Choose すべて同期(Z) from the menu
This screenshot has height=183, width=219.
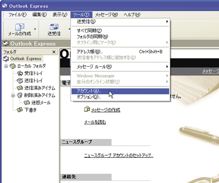(120, 30)
